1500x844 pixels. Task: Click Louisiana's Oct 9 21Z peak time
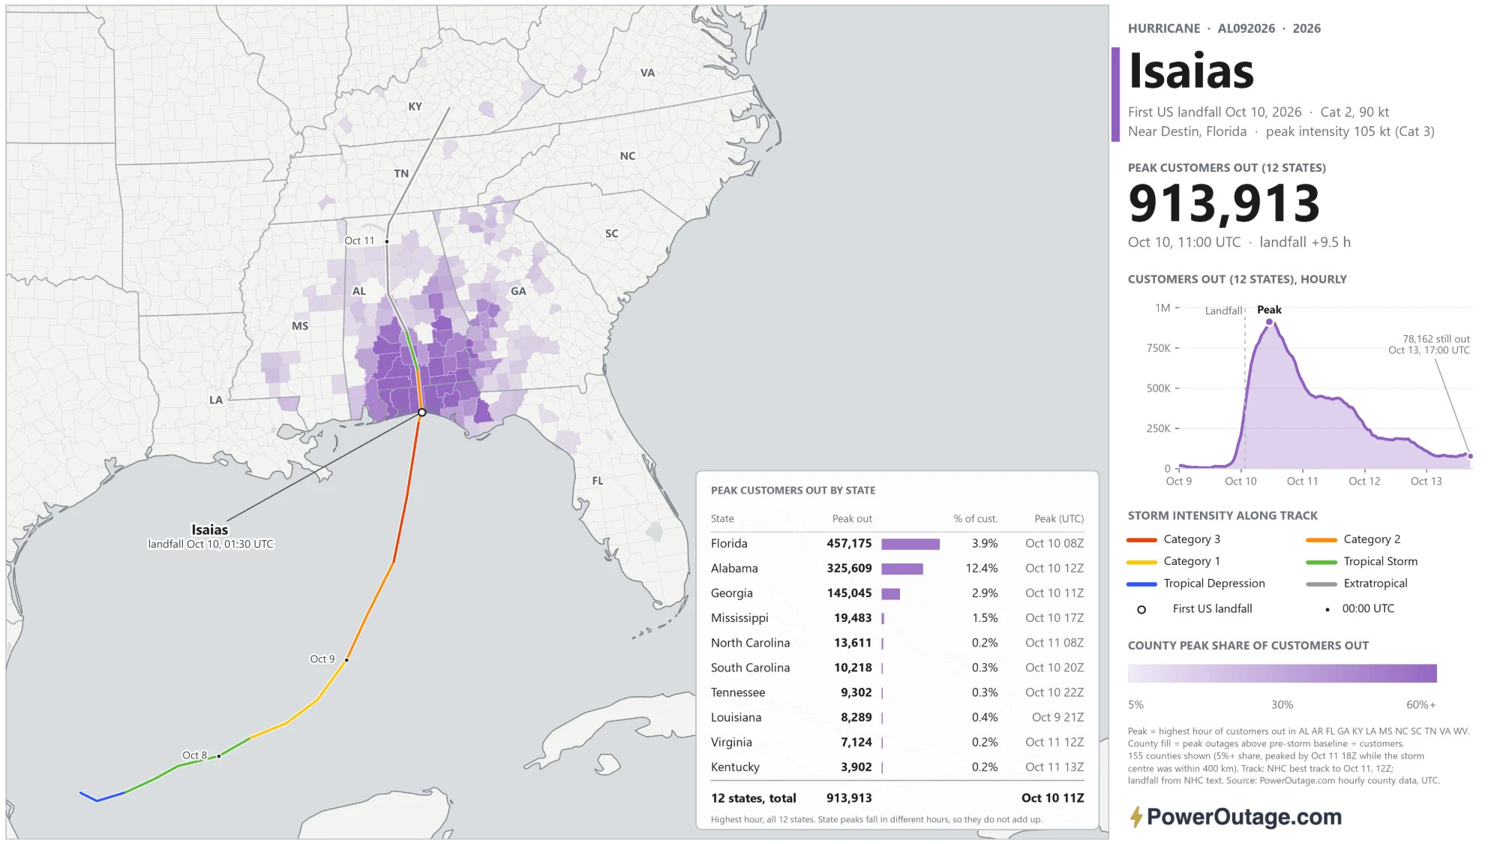[x=1057, y=717]
